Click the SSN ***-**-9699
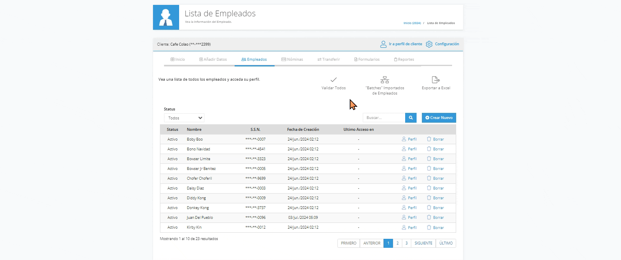Image resolution: width=621 pixels, height=260 pixels. [x=255, y=178]
